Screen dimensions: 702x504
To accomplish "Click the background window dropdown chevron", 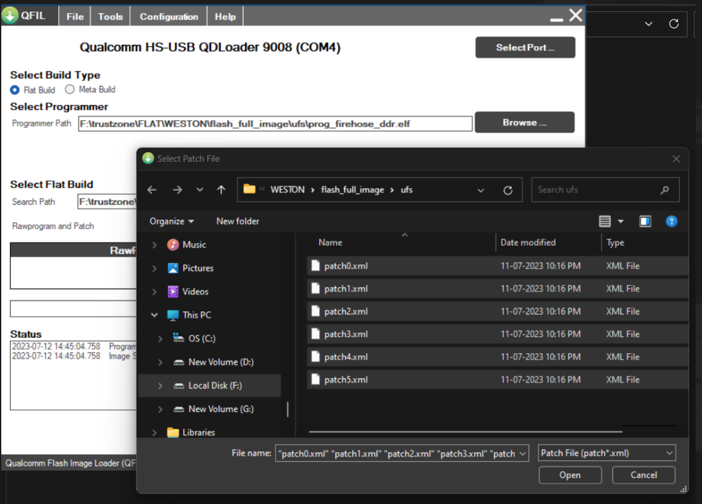I will point(648,24).
